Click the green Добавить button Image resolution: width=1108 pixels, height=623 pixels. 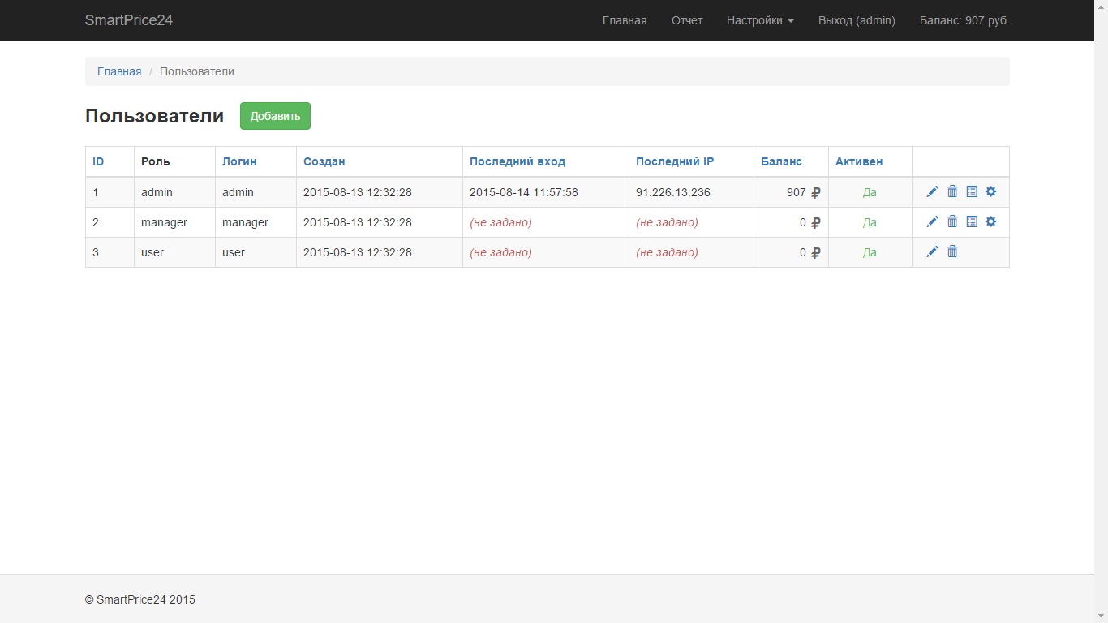pos(275,116)
